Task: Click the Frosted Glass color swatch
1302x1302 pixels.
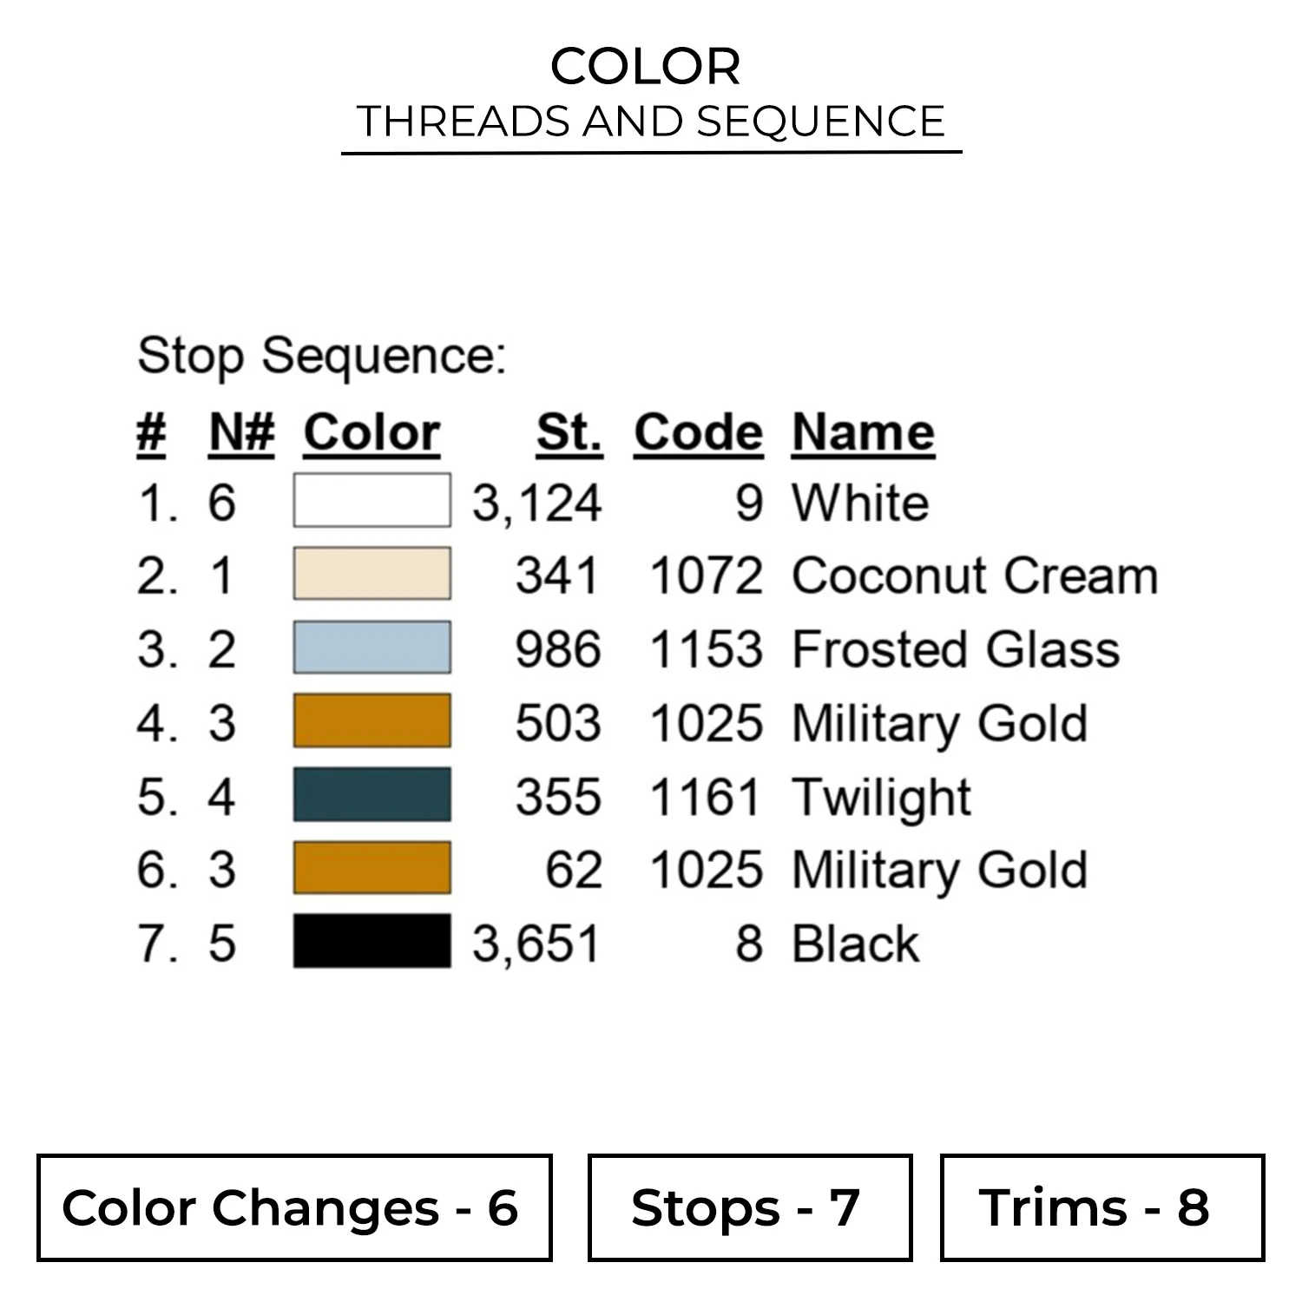Action: pos(372,648)
